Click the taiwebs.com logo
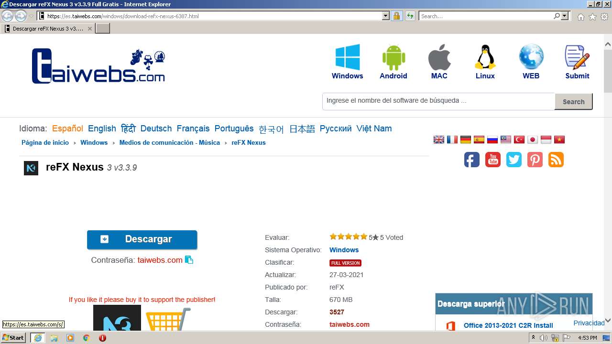The height and width of the screenshot is (344, 612). 98,66
